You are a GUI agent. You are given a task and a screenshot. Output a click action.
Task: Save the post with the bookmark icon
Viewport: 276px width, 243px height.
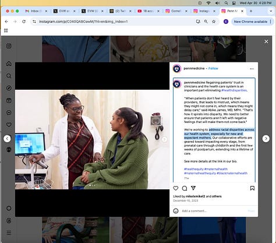[x=252, y=188]
